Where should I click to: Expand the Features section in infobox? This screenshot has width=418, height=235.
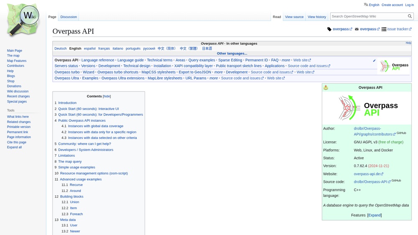click(375, 215)
